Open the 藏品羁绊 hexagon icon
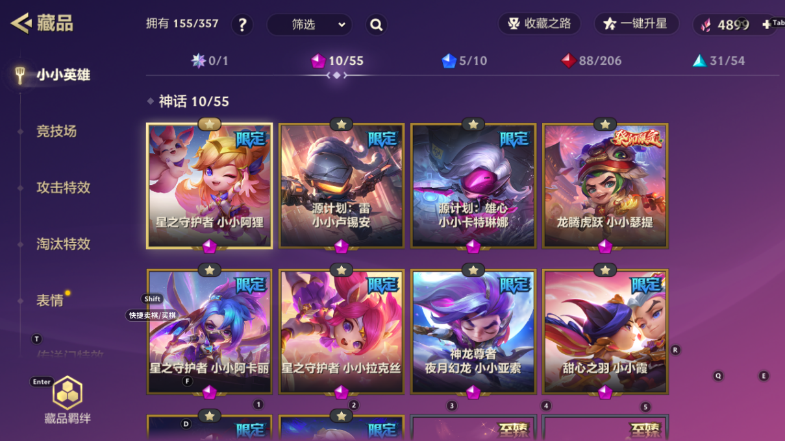The width and height of the screenshot is (785, 441). click(67, 392)
